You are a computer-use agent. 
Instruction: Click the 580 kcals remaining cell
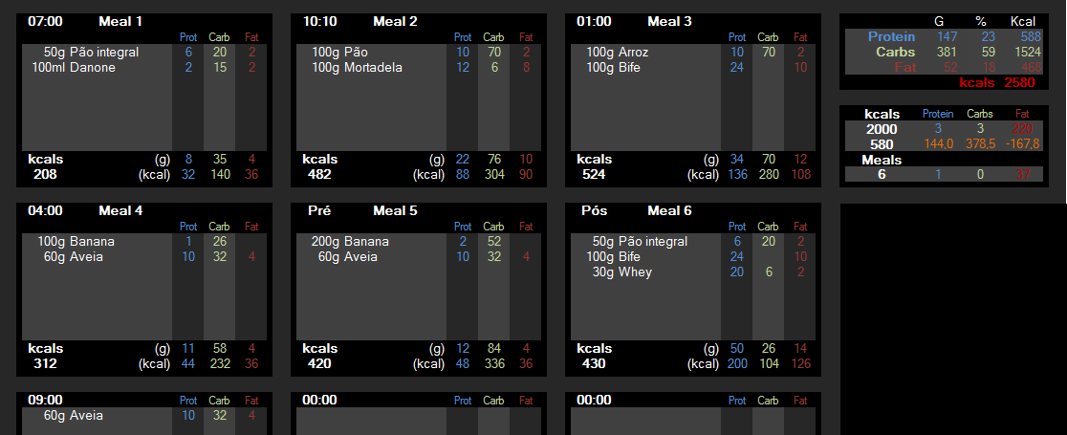click(882, 144)
